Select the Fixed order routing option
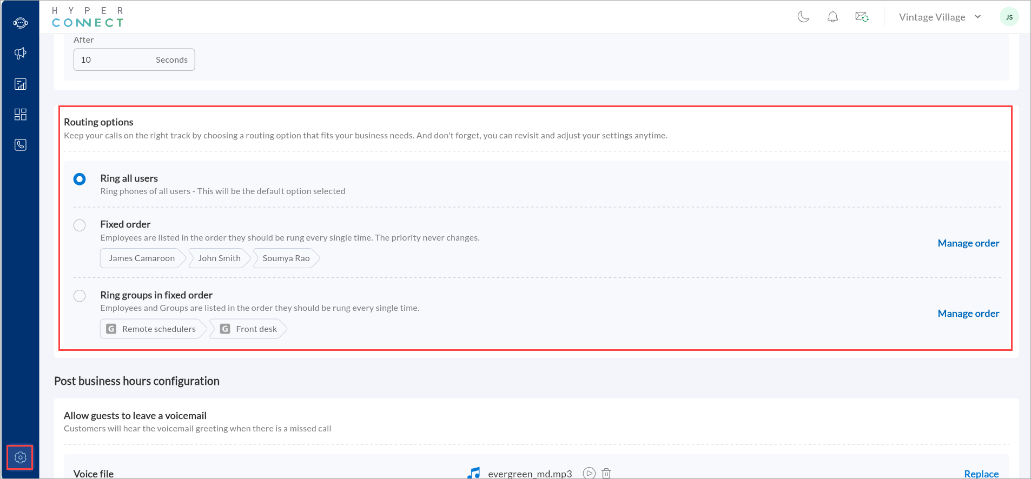The width and height of the screenshot is (1031, 479). tap(80, 225)
